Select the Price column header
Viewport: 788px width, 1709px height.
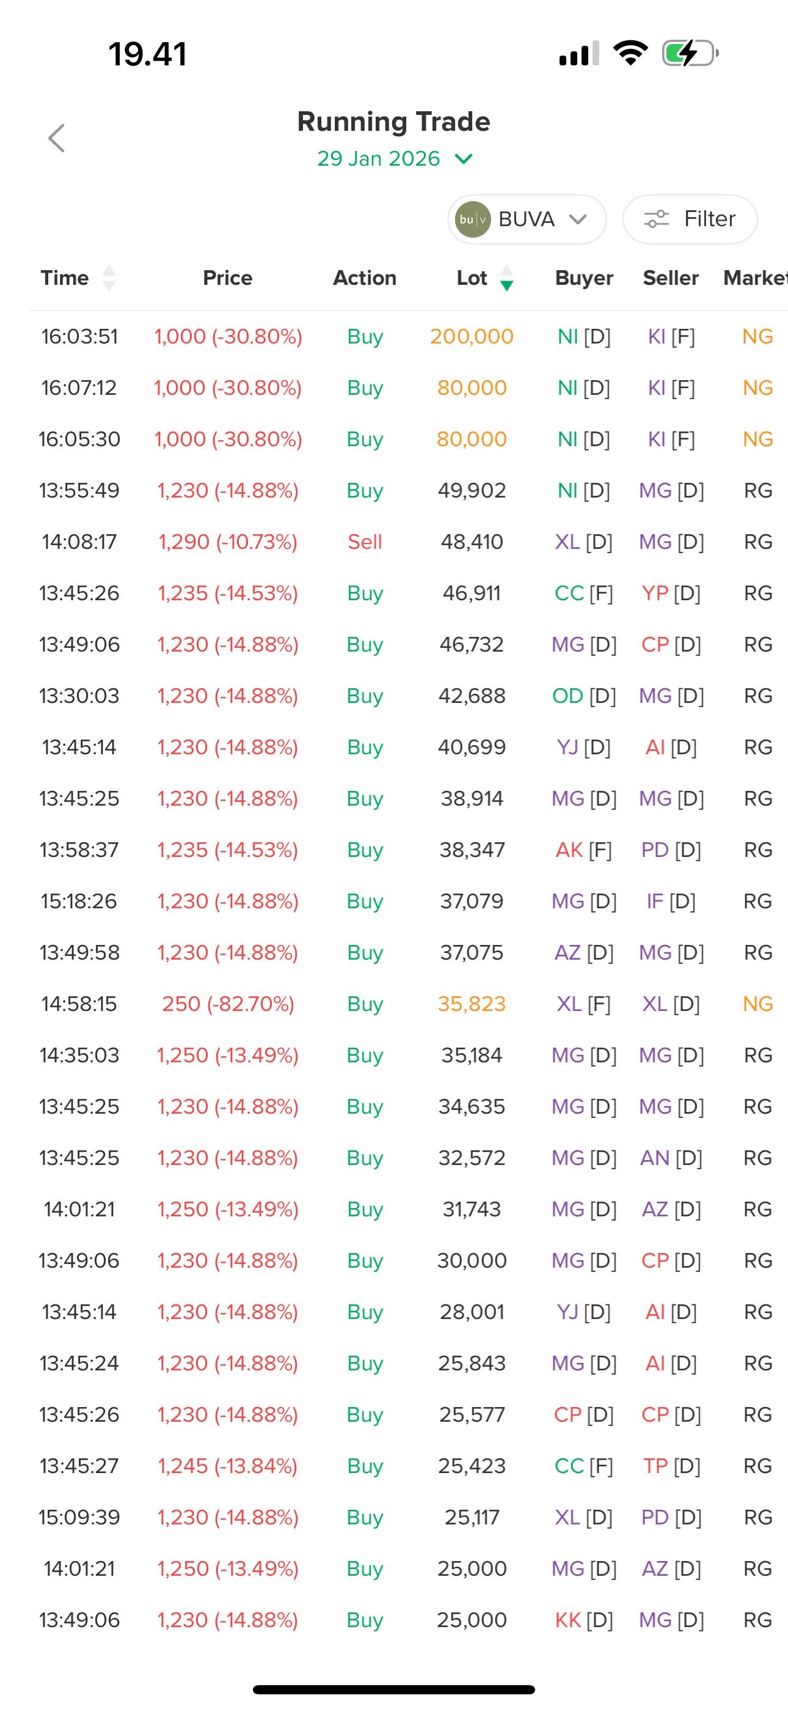[x=227, y=278]
